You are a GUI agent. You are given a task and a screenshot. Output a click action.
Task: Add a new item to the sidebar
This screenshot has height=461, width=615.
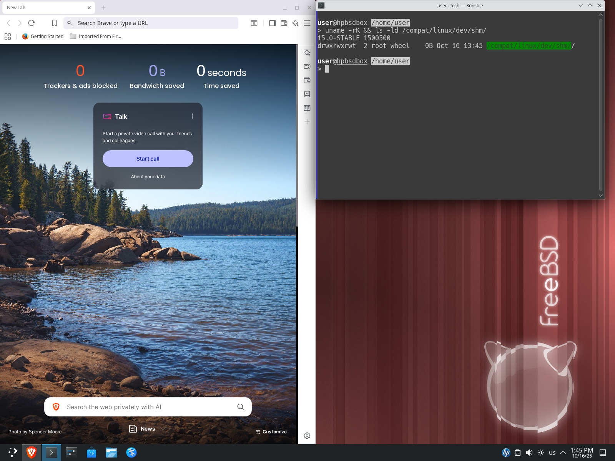[x=307, y=122]
